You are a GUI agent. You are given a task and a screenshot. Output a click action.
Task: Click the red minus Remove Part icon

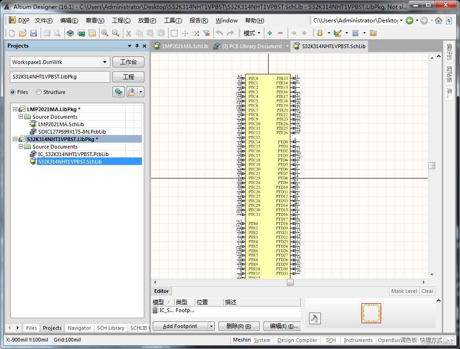click(281, 33)
